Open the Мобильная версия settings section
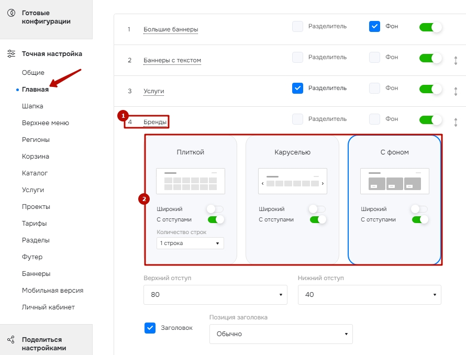This screenshot has width=466, height=355. pyautogui.click(x=52, y=291)
